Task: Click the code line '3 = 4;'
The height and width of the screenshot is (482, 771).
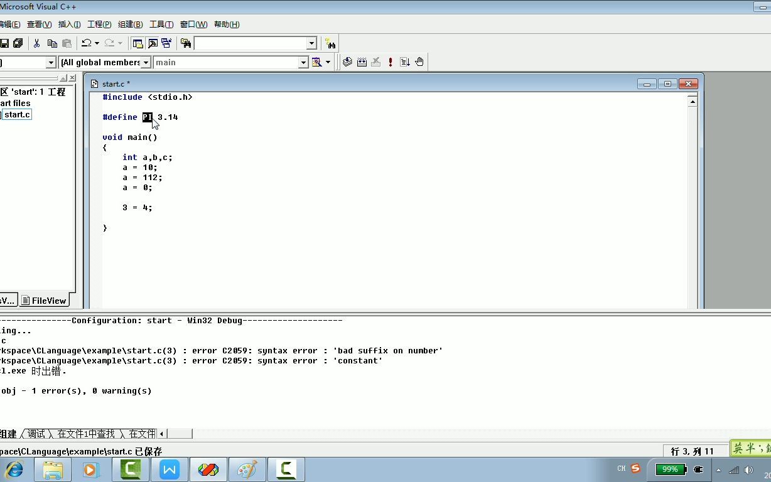Action: [137, 207]
